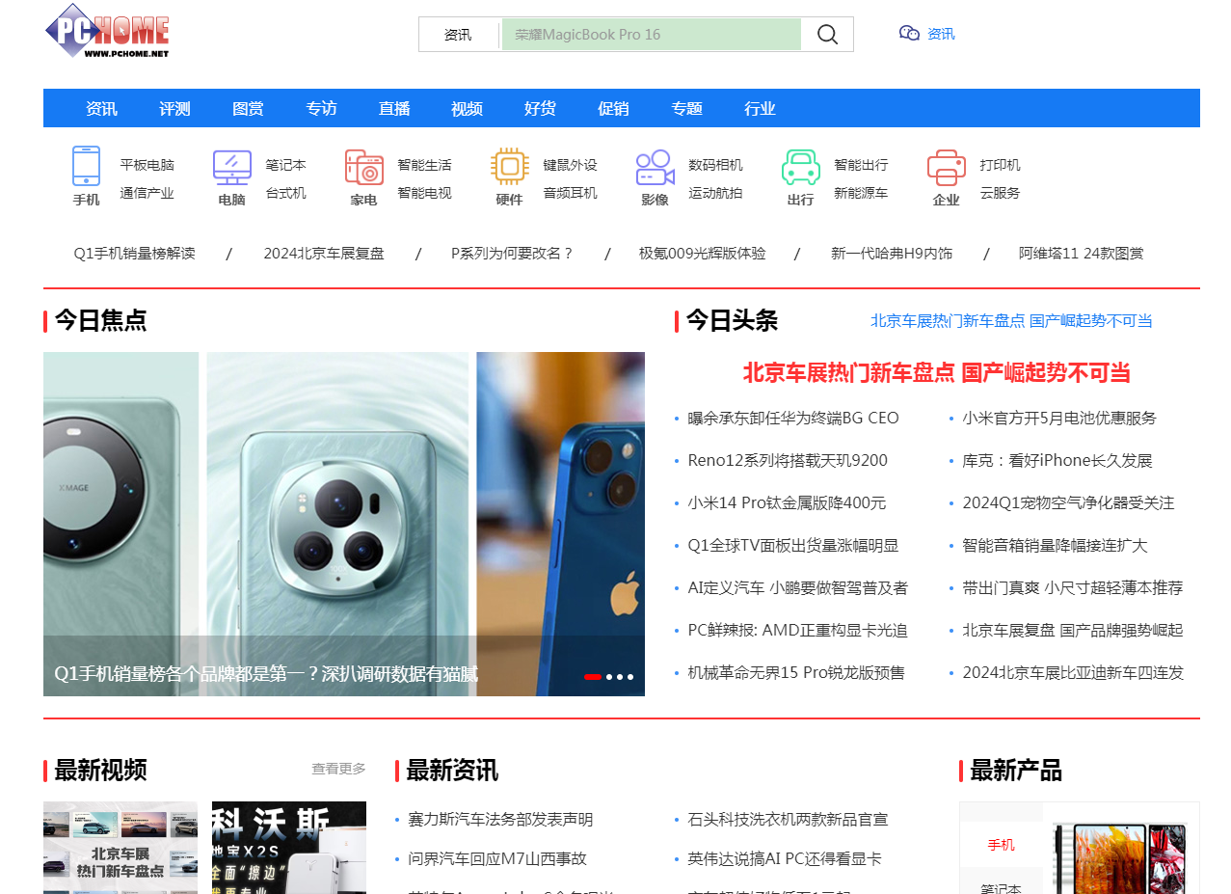Open article 小米官方开5月电池优惠服务

[x=1059, y=419]
